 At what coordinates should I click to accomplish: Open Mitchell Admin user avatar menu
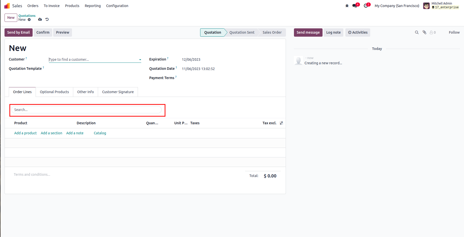(x=426, y=6)
